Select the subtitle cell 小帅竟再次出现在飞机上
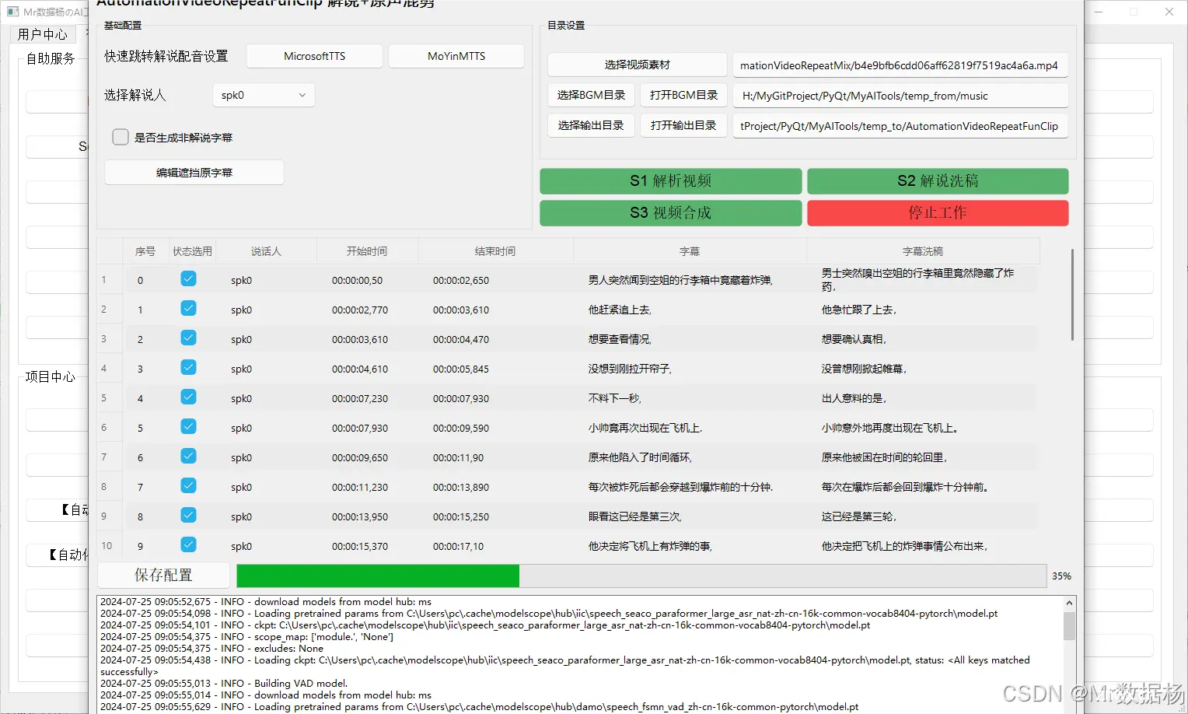 click(690, 428)
